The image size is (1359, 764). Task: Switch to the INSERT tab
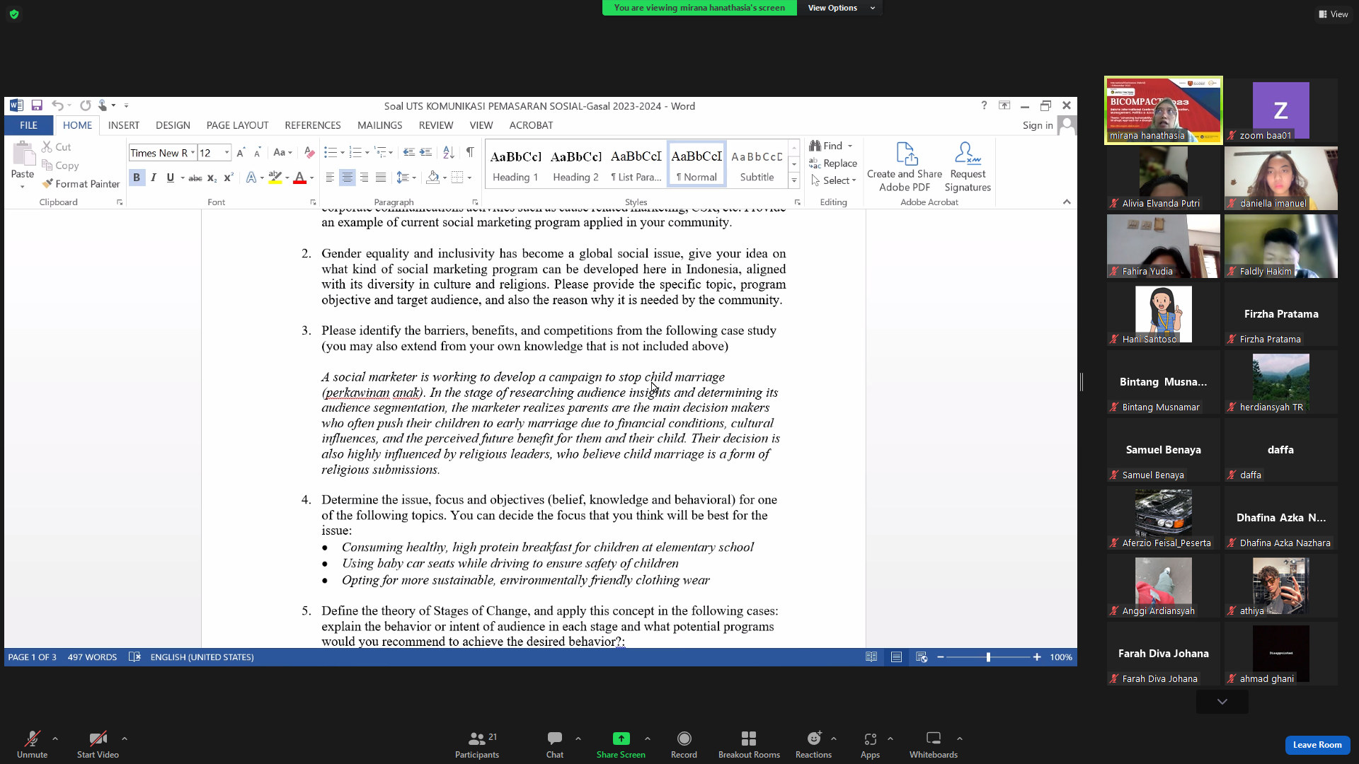tap(124, 125)
